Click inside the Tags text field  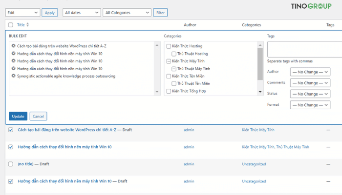click(305, 49)
